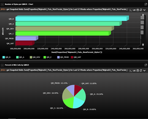Viewport: 148px width, 119px height.
Task: Refresh the Number of Bytes per QMGR query
Action: click(x=141, y=10)
